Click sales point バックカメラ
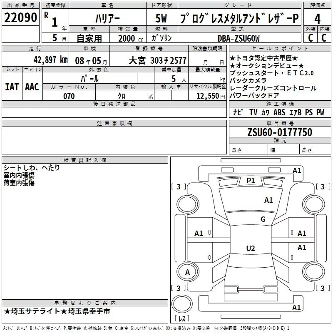Viewport: 333px width, 333px height. point(248,80)
